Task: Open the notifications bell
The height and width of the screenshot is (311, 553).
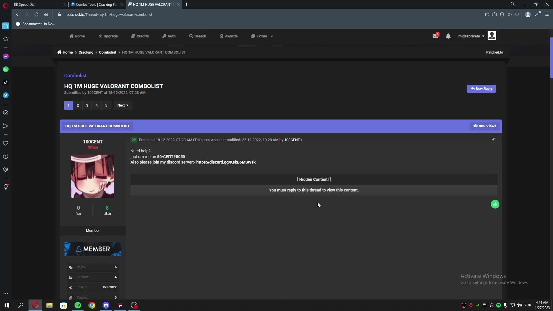Action: [448, 36]
